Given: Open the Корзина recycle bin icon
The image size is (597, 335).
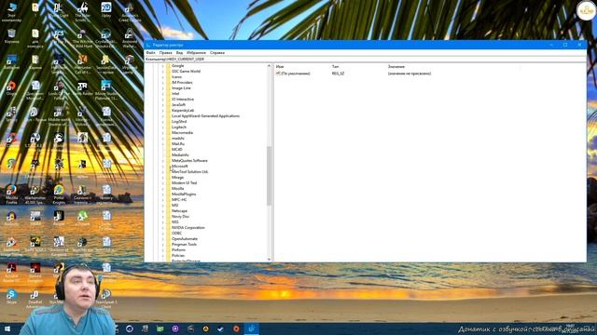Looking at the screenshot, I should pyautogui.click(x=11, y=36).
